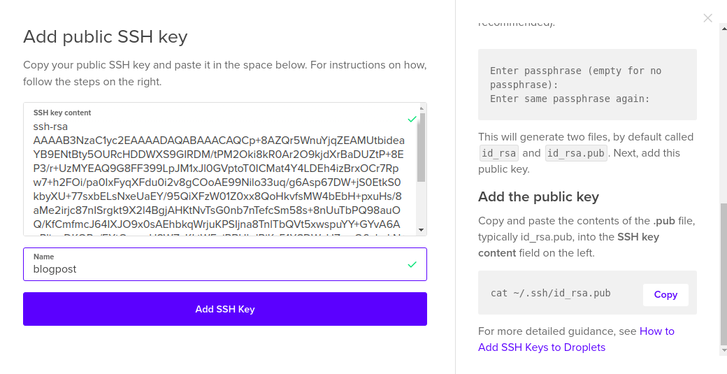Click the green checkmark in SSH key content
Image resolution: width=727 pixels, height=374 pixels.
[412, 120]
